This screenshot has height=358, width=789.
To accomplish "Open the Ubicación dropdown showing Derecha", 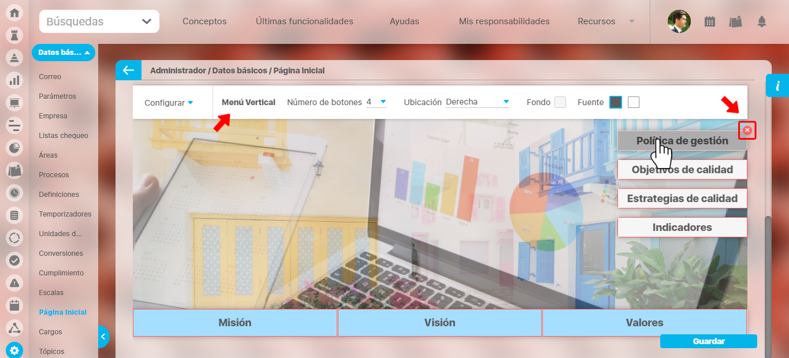I will pos(477,102).
